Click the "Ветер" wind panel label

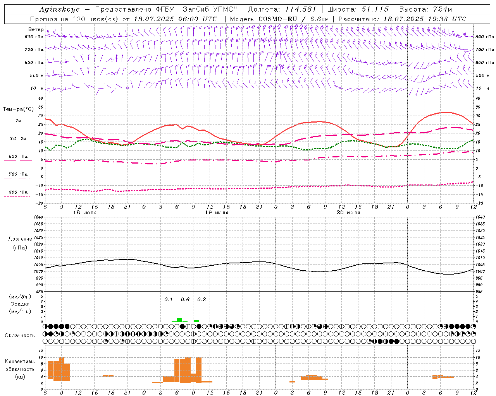[36, 29]
